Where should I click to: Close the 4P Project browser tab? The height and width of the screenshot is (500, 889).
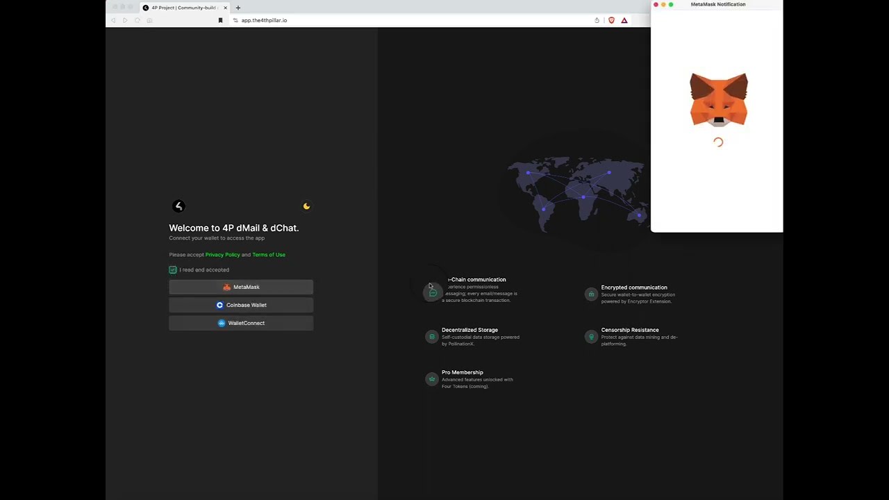(225, 8)
